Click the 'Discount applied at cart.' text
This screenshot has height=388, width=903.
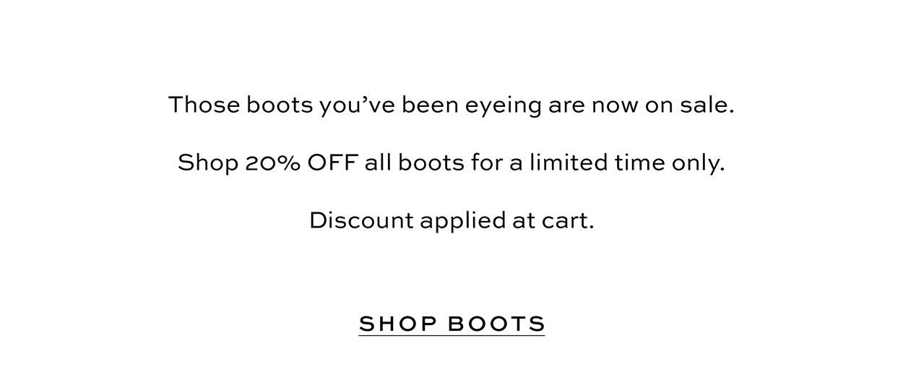click(451, 220)
